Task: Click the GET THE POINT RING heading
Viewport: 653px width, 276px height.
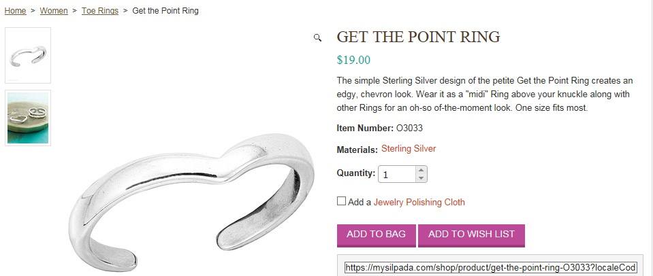Action: pos(418,37)
